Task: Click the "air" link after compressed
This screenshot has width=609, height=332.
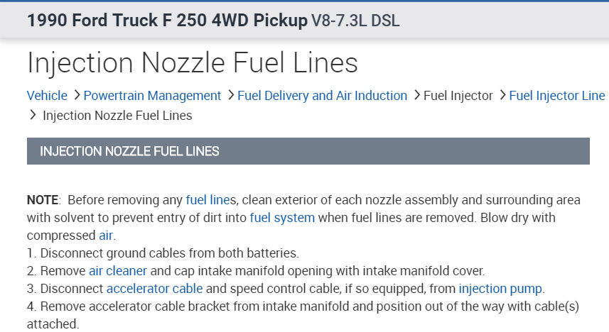Action: (106, 235)
